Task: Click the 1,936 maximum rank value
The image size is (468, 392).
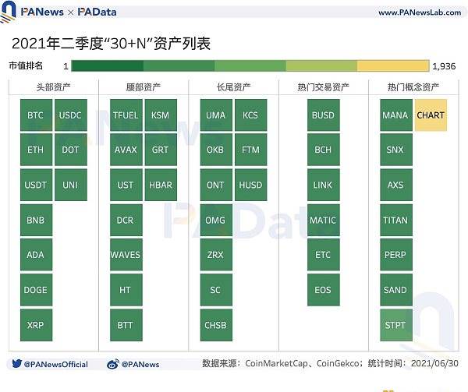Action: click(444, 66)
